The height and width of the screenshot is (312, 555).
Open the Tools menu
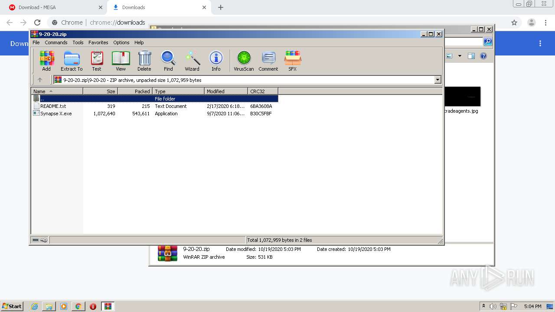pyautogui.click(x=78, y=42)
